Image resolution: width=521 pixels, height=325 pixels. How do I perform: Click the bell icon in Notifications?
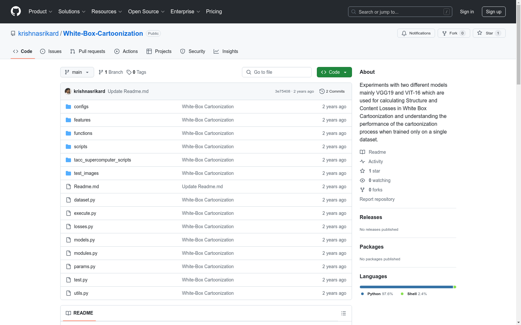point(404,33)
